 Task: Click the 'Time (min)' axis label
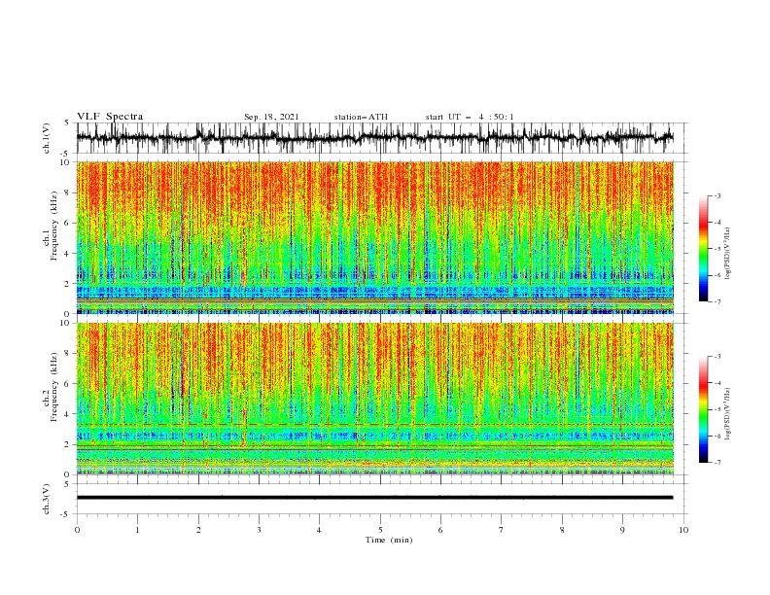coord(389,540)
